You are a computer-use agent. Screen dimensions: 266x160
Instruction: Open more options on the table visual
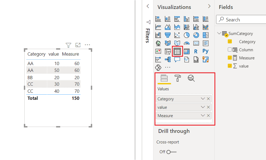[87, 45]
